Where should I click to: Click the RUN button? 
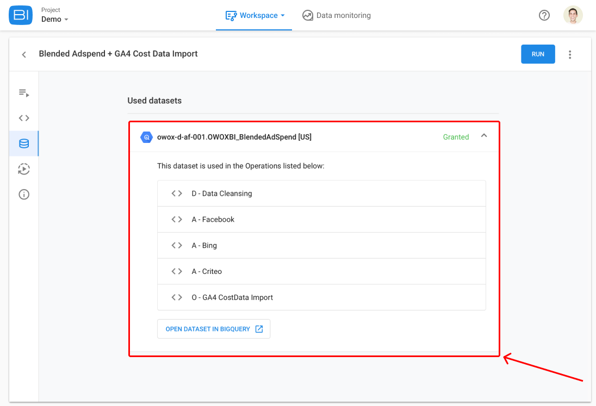point(538,54)
